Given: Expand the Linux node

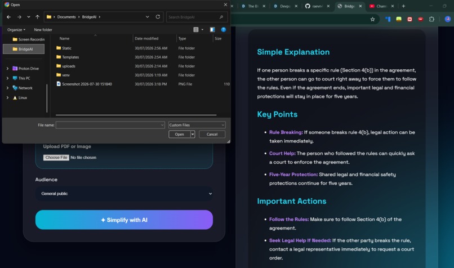Looking at the screenshot, I should click(7, 98).
